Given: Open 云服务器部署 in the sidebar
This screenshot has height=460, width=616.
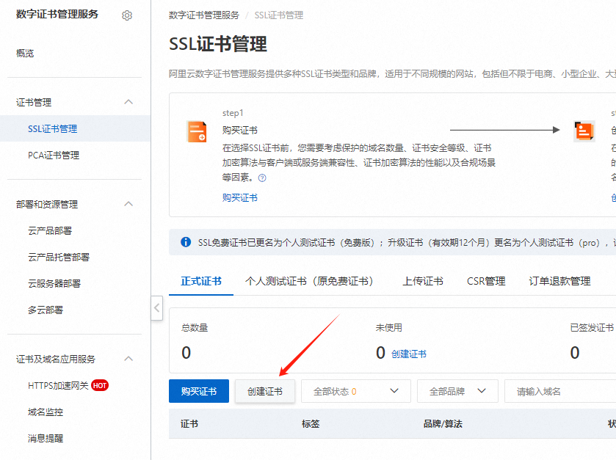Looking at the screenshot, I should pos(54,283).
